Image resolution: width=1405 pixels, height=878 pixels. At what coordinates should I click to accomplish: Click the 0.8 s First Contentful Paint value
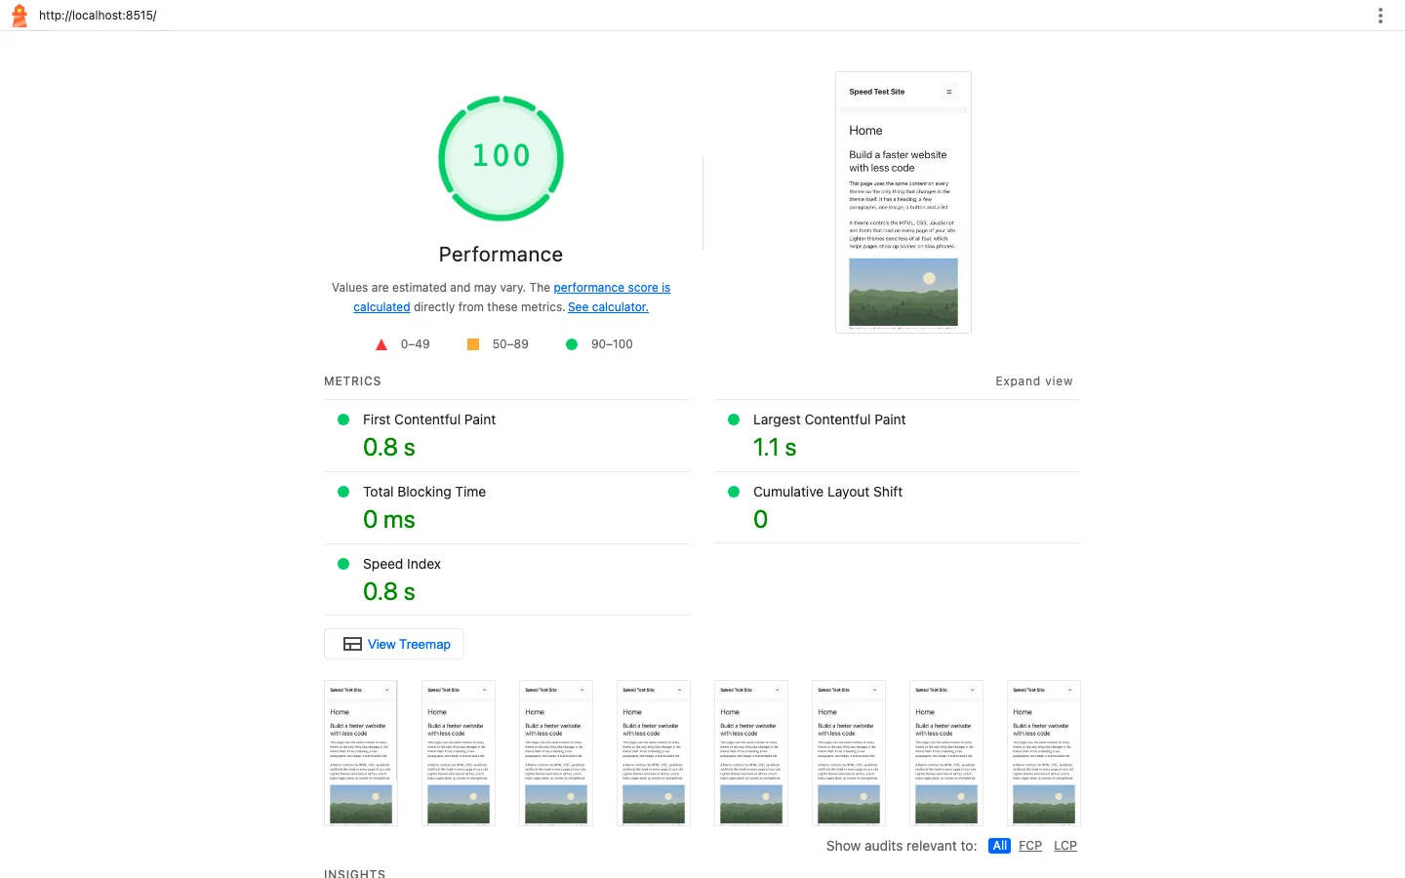click(x=389, y=448)
